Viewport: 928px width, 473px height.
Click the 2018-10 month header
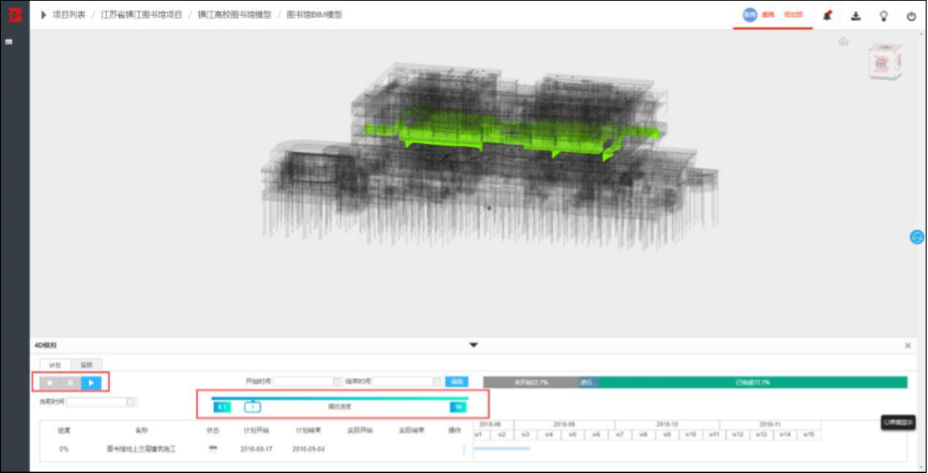point(667,425)
